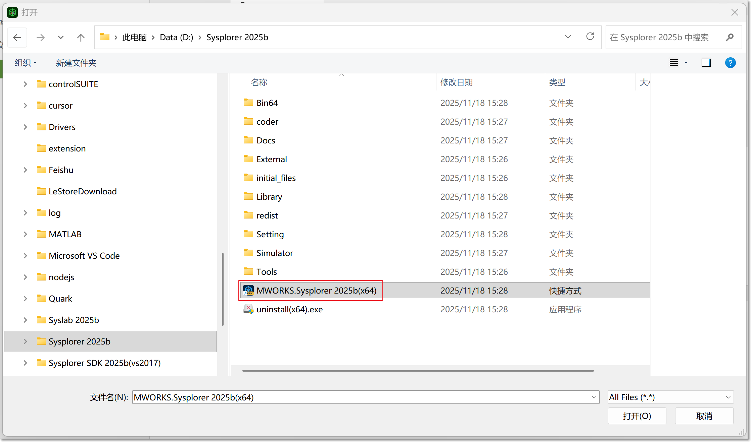Open the recent locations dropdown arrow

coord(60,38)
